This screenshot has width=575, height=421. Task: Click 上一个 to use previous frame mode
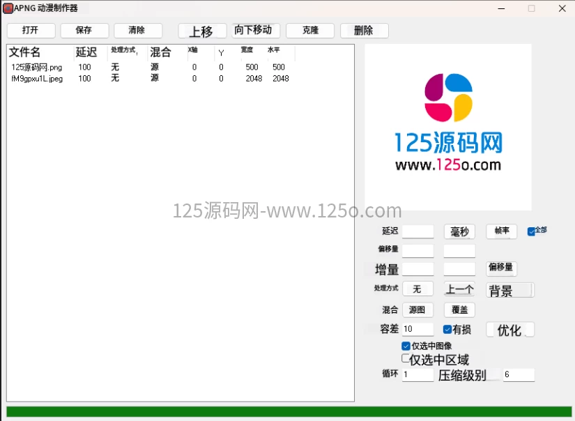click(x=459, y=288)
